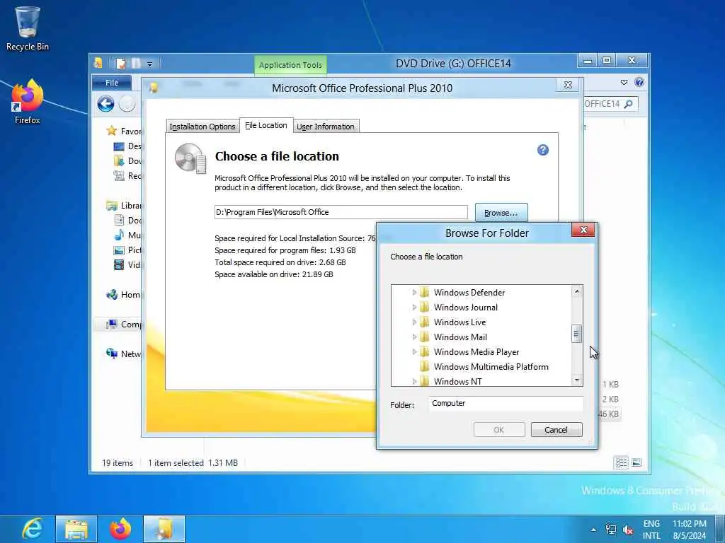Open help icon in Explorer ribbon corner
Screen dimensions: 725x543
point(639,82)
